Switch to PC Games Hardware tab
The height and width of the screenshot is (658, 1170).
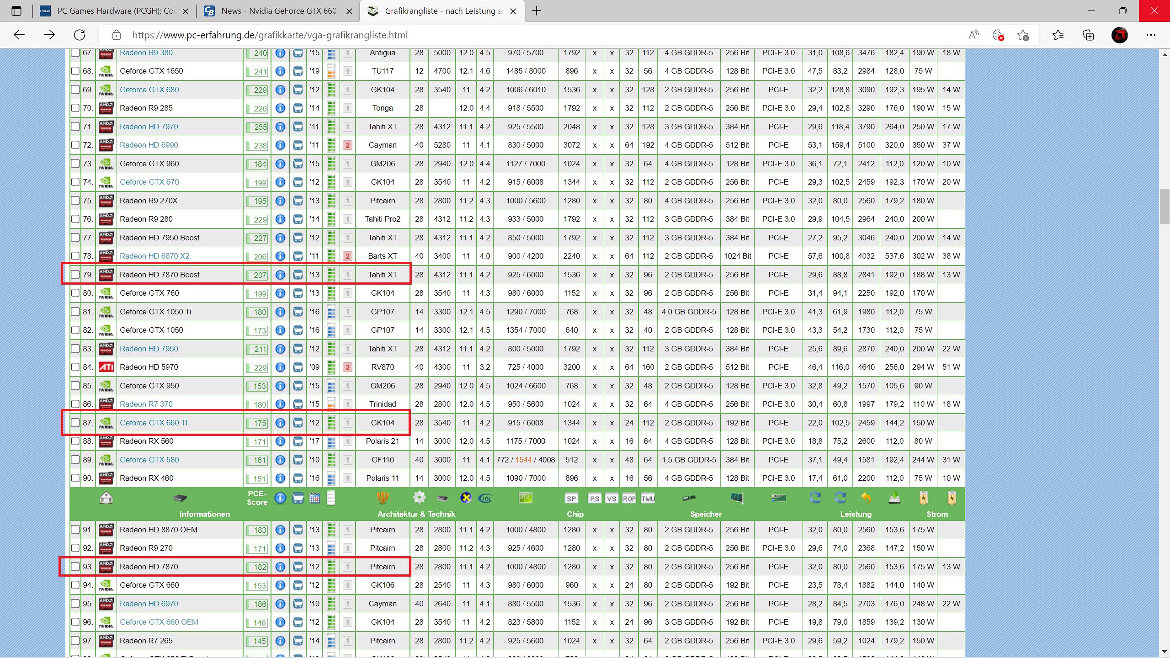pyautogui.click(x=114, y=11)
